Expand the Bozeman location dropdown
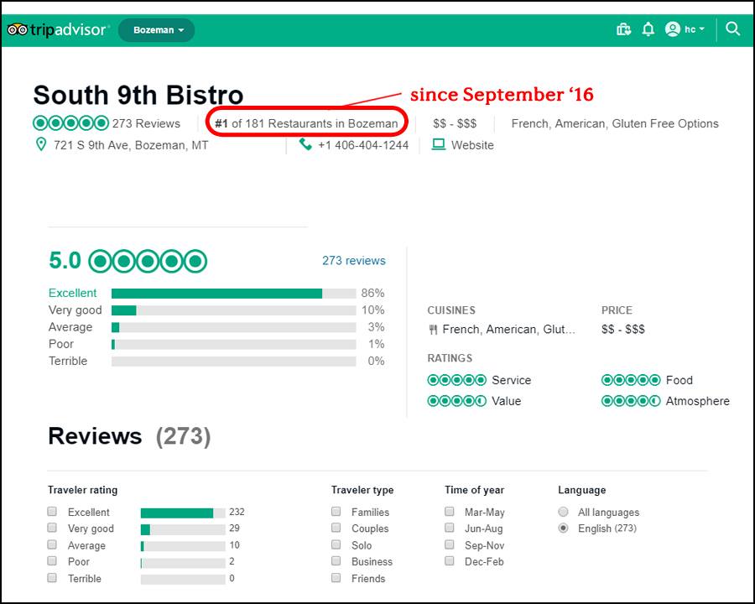Image resolution: width=755 pixels, height=604 pixels. tap(157, 30)
